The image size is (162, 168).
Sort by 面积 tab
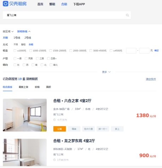click(48, 87)
